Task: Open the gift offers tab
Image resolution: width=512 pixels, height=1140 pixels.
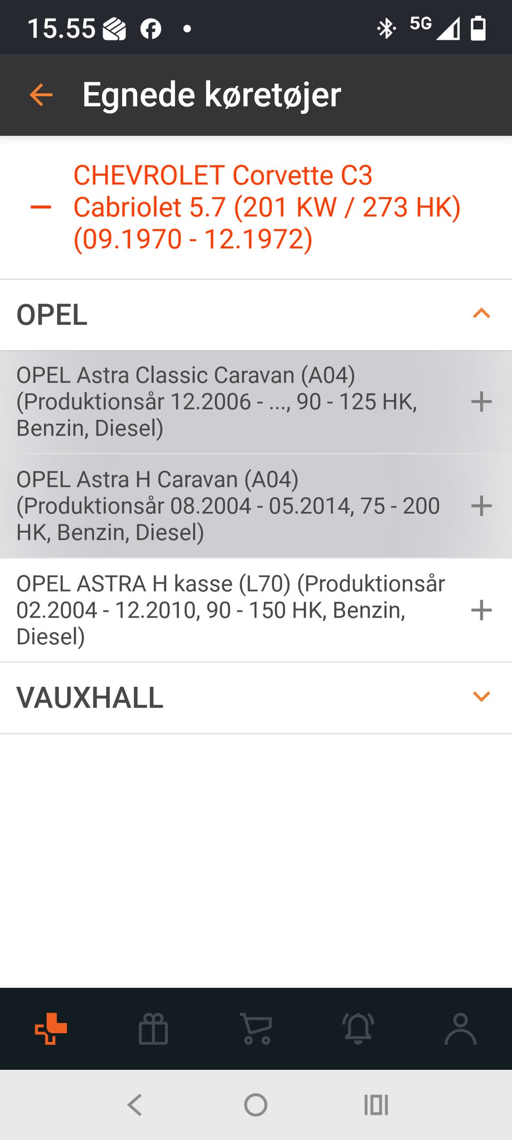Action: (154, 1028)
